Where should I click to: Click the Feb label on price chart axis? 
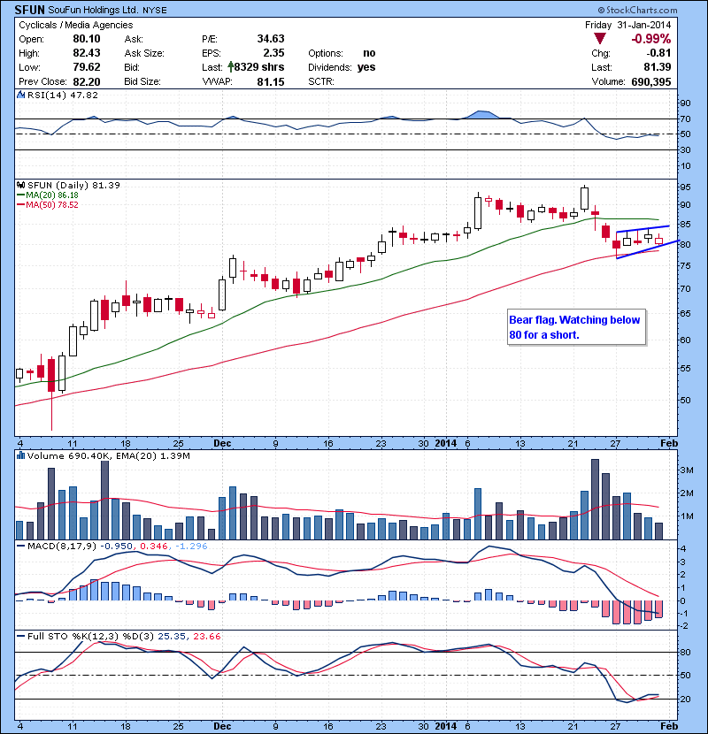click(x=669, y=443)
